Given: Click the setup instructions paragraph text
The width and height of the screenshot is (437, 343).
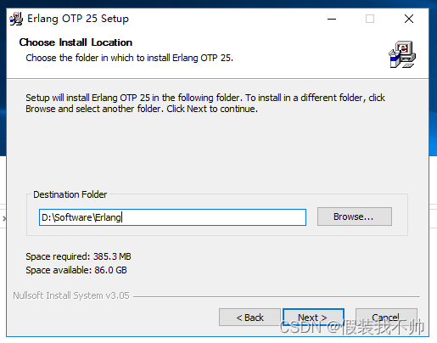Looking at the screenshot, I should point(205,103).
